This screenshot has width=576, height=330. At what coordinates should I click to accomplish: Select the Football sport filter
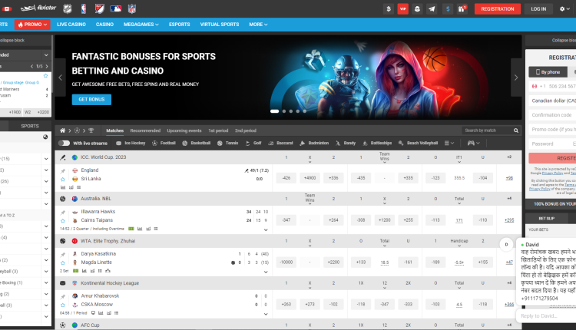pyautogui.click(x=164, y=143)
